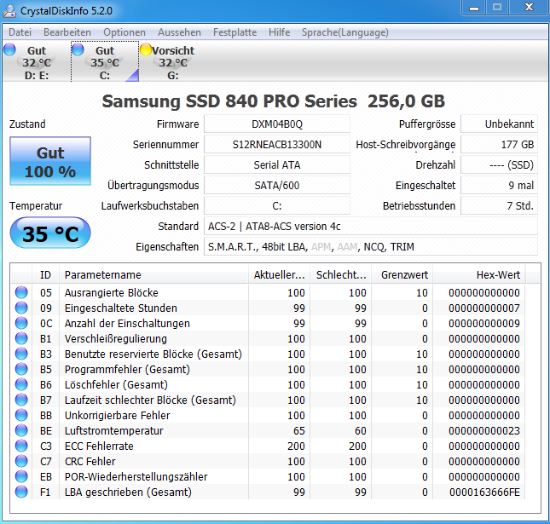Click the Betriebsstunden value 7 Std.

tap(499, 205)
